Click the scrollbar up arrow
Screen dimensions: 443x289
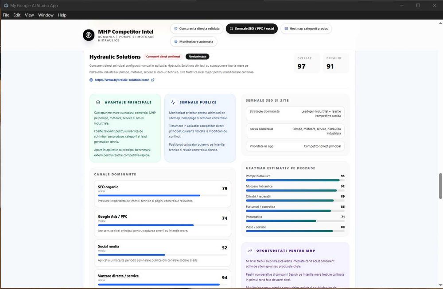tap(440, 23)
